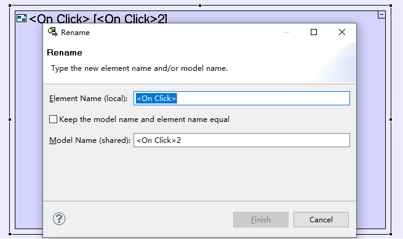
Task: Select the top-right corner selection handle
Action: (391, 6)
